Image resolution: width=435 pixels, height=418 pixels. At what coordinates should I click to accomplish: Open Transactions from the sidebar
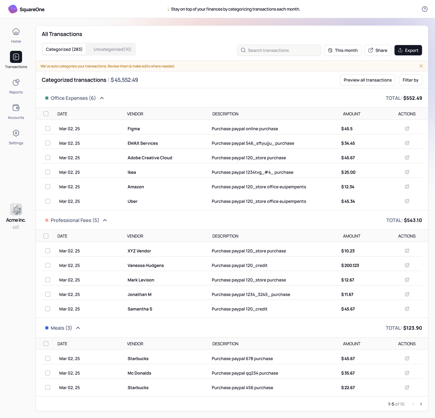coord(16,60)
